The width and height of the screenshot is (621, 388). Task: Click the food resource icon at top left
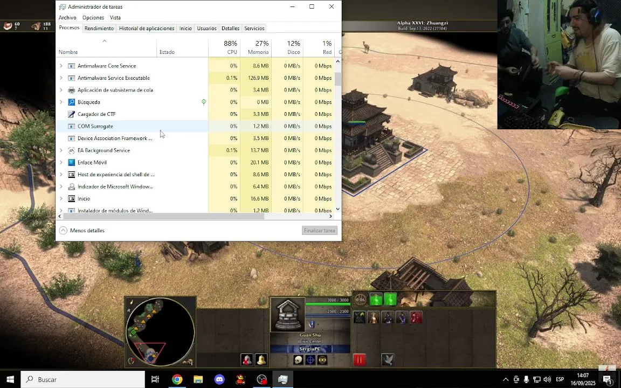click(8, 26)
